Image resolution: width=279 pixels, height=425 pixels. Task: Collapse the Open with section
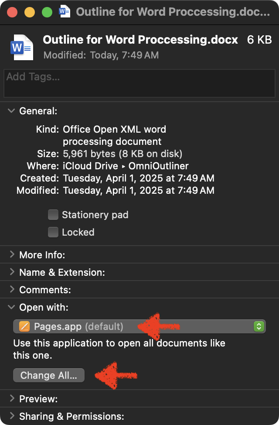pos(12,307)
